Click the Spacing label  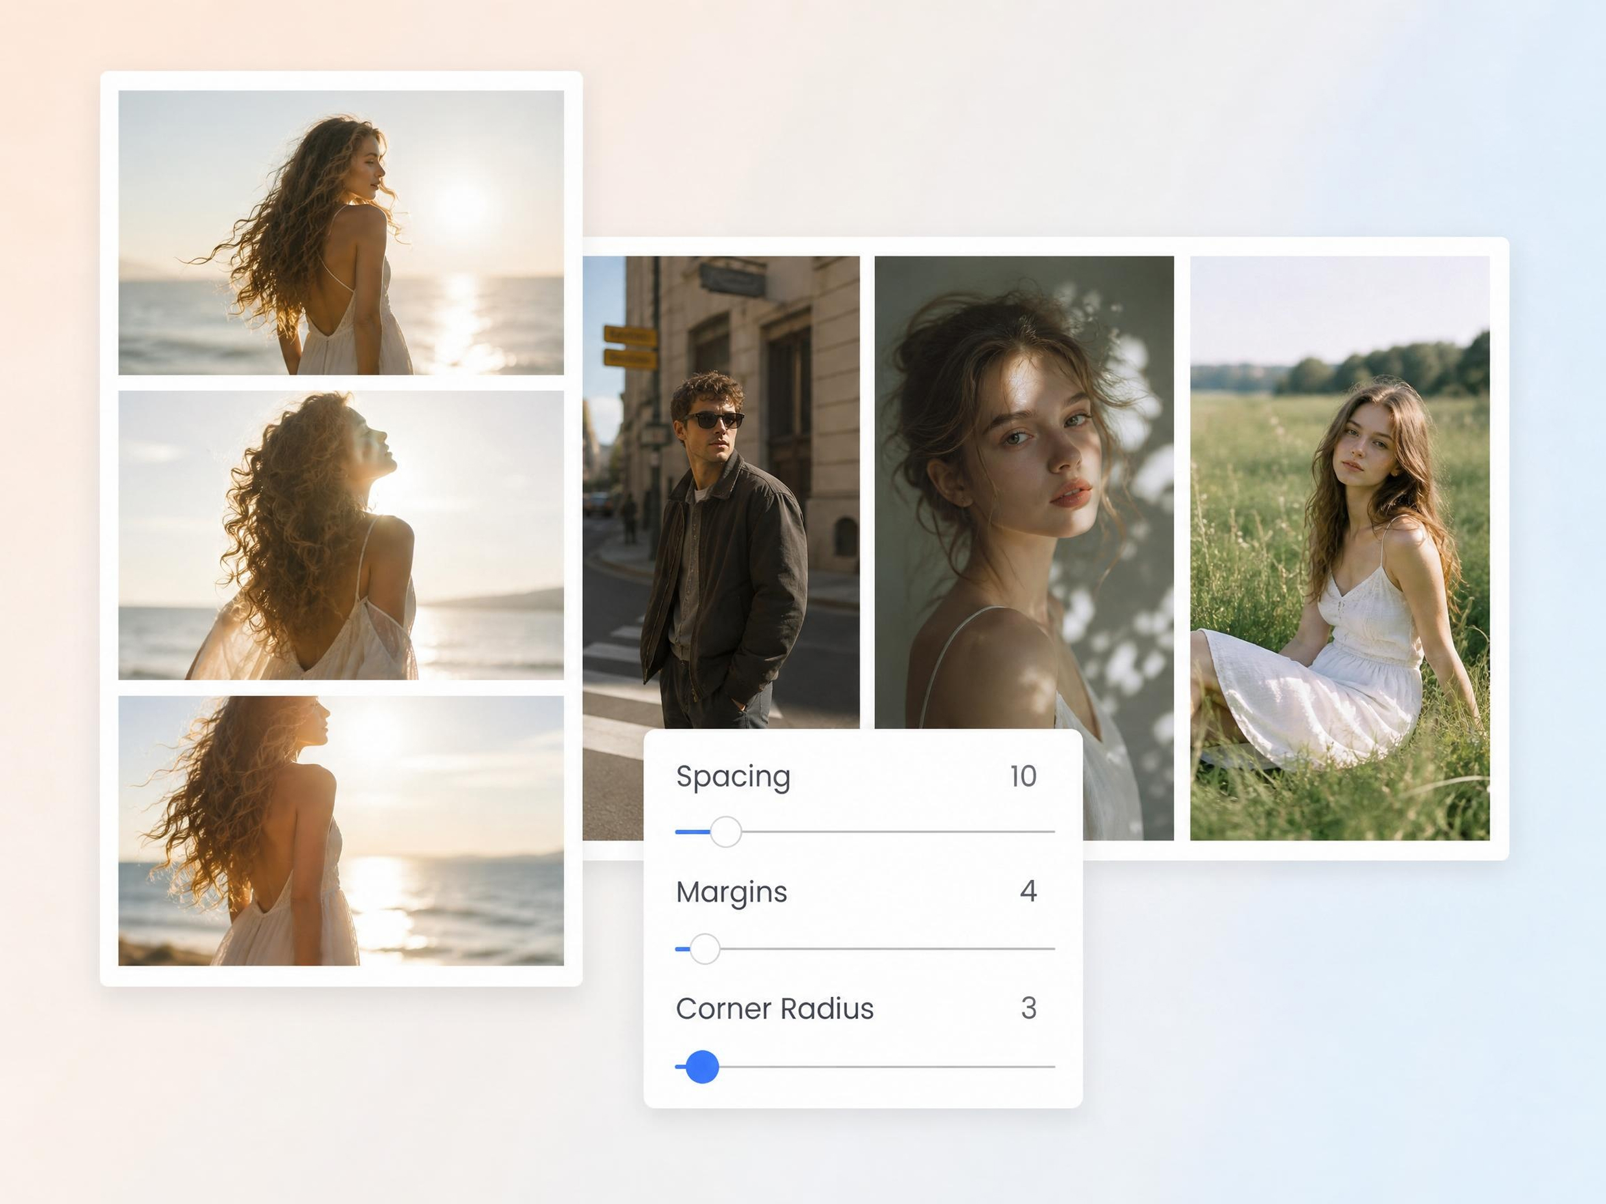tap(733, 777)
